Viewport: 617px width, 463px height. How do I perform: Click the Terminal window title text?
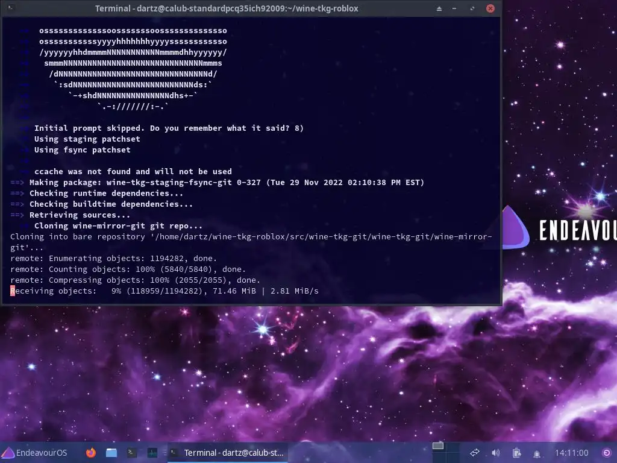pos(227,8)
